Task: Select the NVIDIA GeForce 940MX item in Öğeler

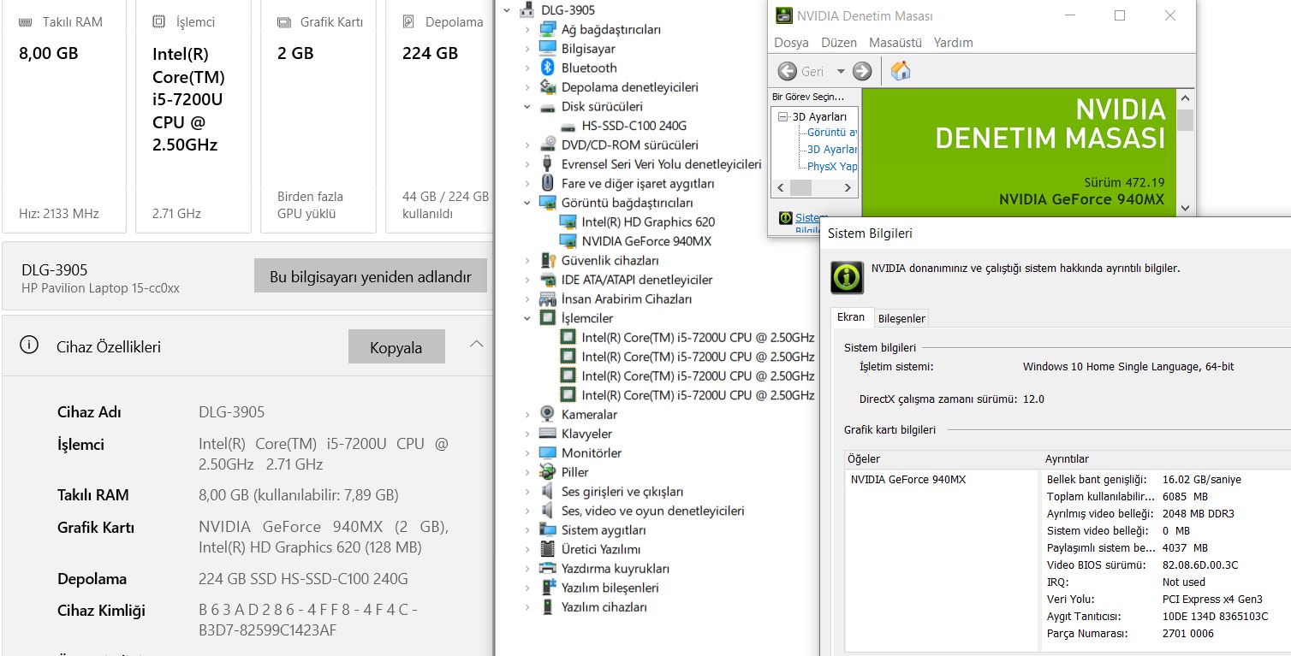Action: [x=907, y=480]
